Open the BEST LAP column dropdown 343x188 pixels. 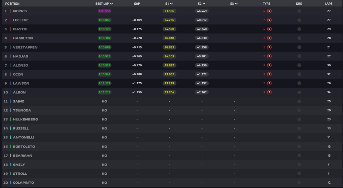pos(111,4)
